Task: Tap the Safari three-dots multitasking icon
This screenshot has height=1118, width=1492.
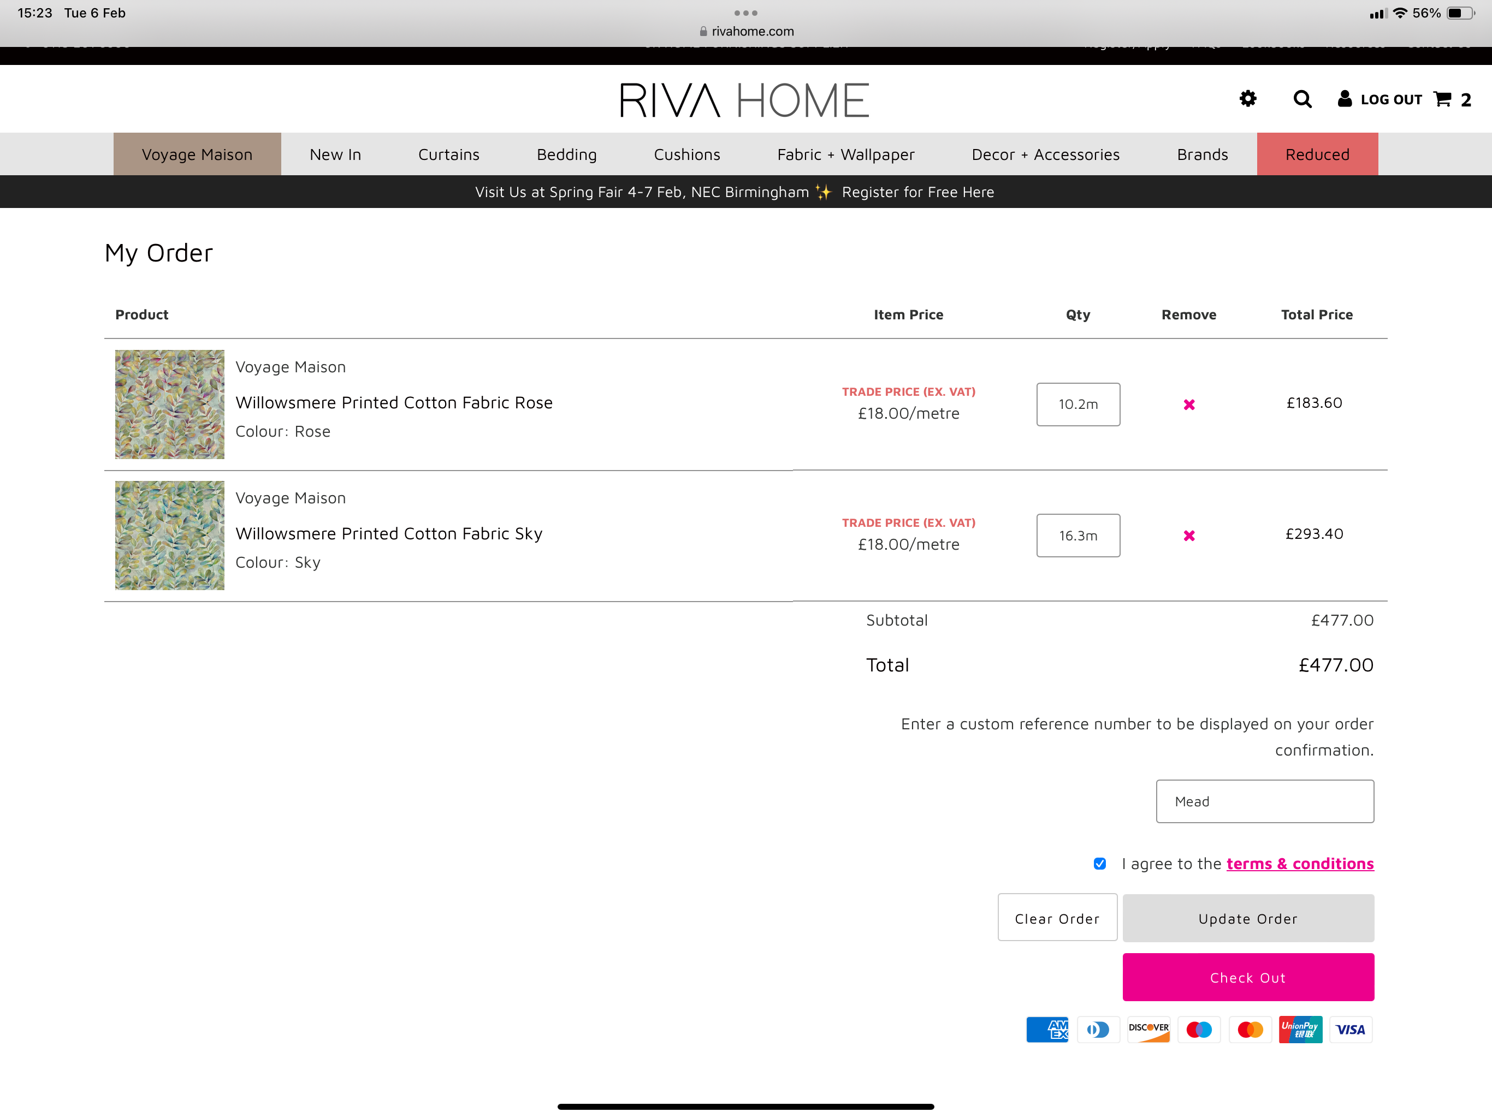Action: click(745, 13)
